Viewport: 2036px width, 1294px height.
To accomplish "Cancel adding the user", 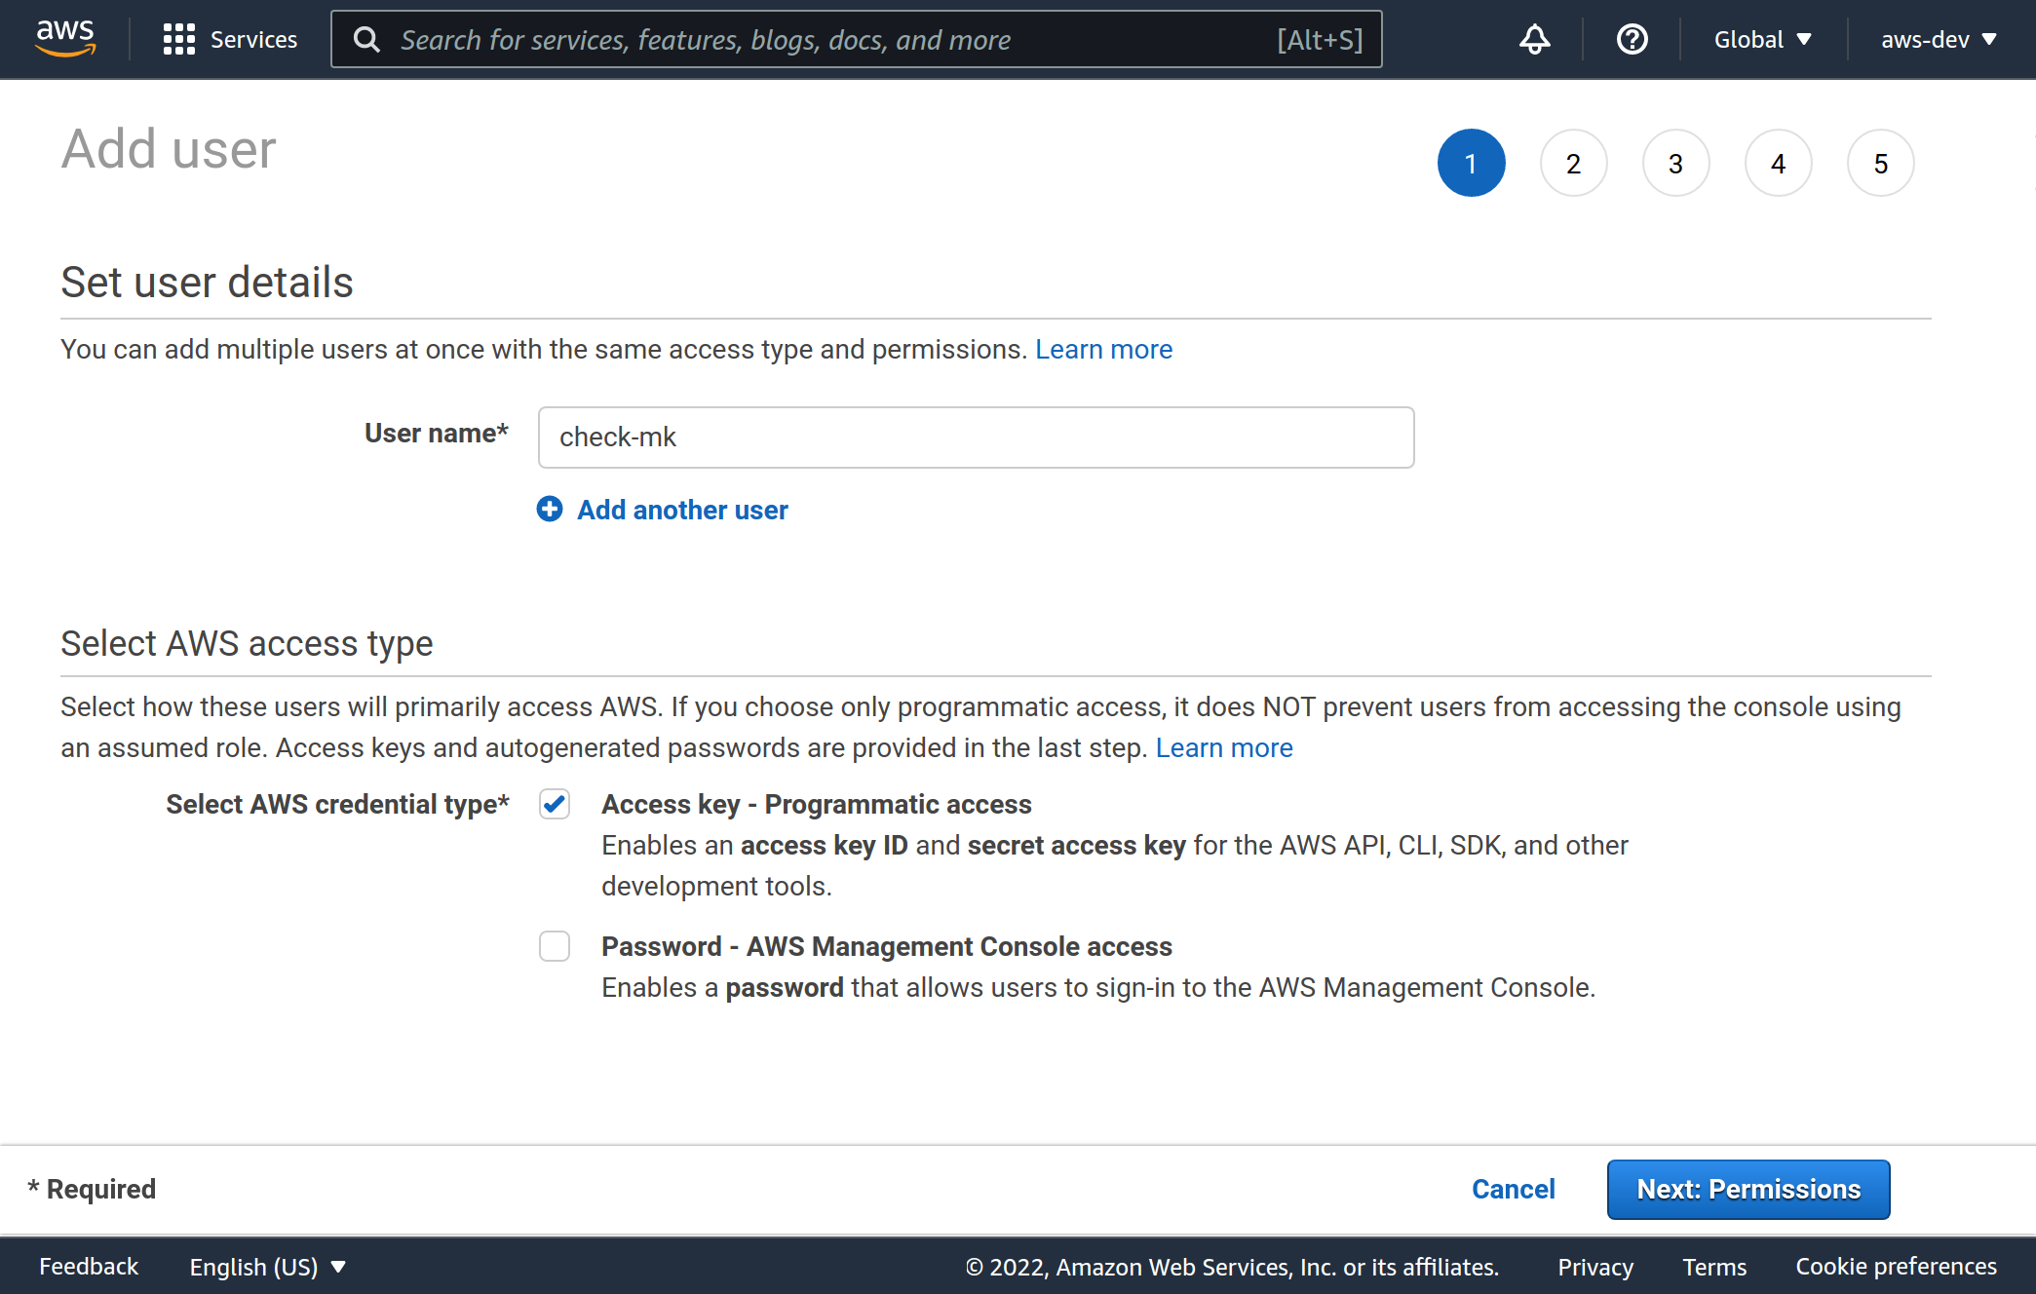I will point(1513,1189).
